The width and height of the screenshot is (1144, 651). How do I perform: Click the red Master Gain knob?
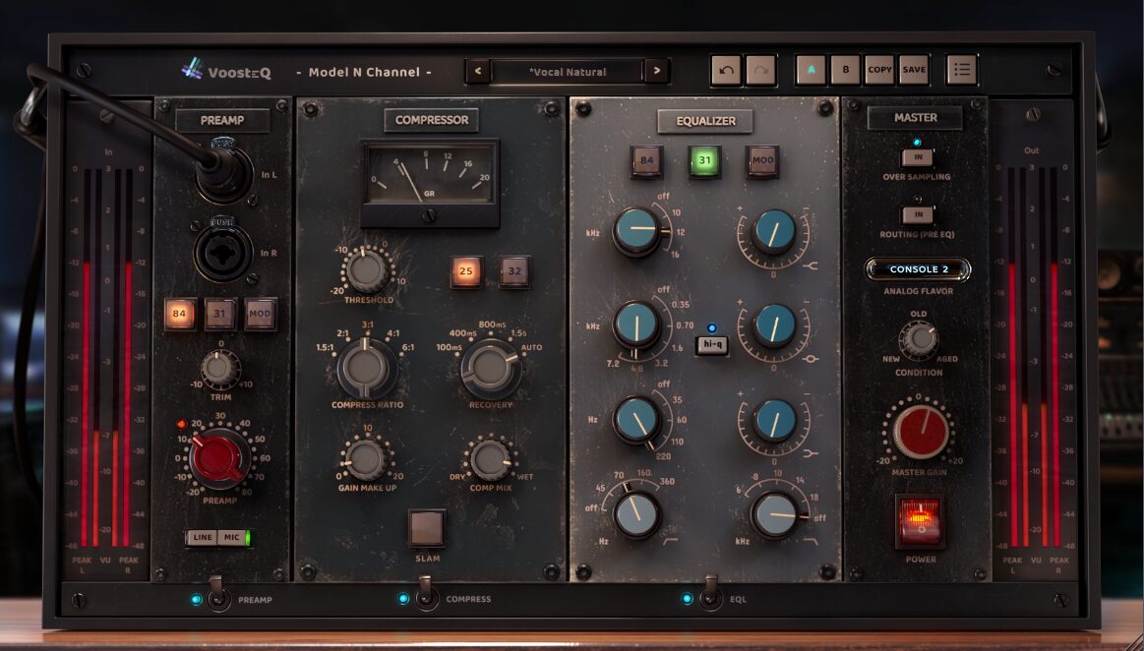click(x=920, y=429)
